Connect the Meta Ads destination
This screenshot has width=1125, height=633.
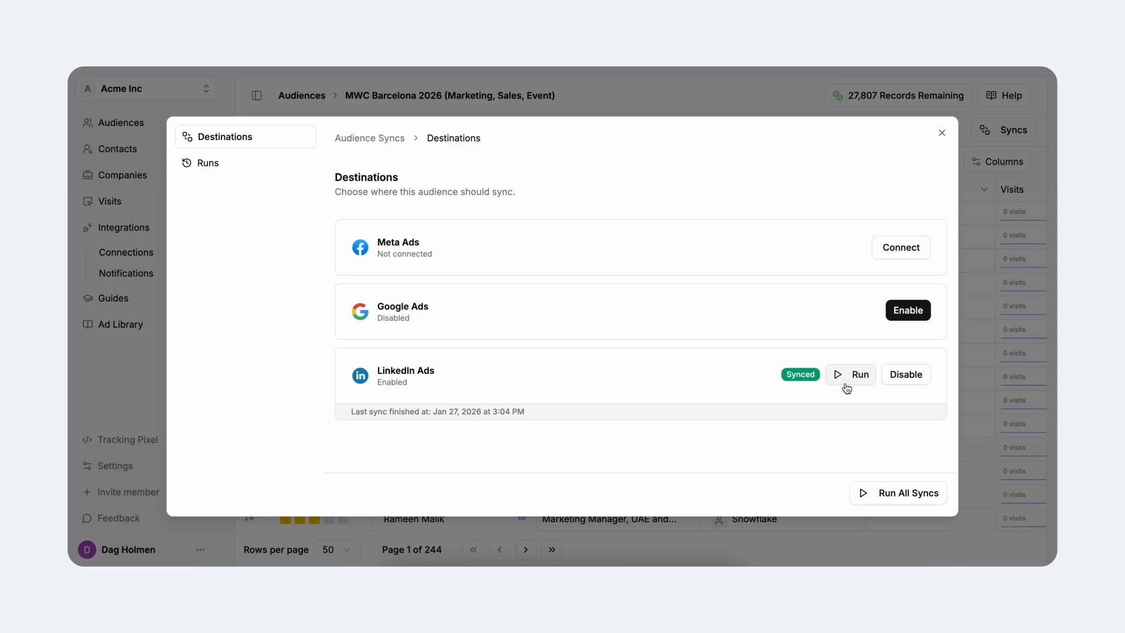pyautogui.click(x=901, y=247)
